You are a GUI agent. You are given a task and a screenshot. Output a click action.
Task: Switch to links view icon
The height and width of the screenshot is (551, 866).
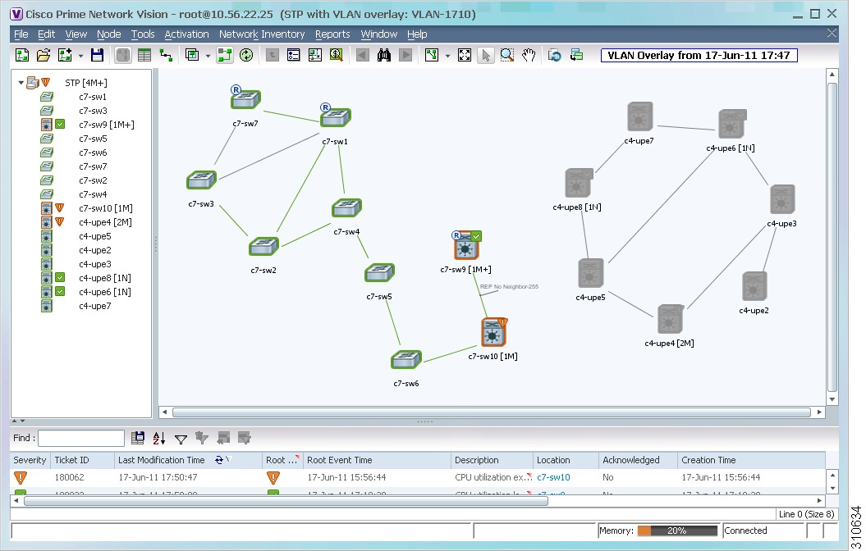pos(166,55)
